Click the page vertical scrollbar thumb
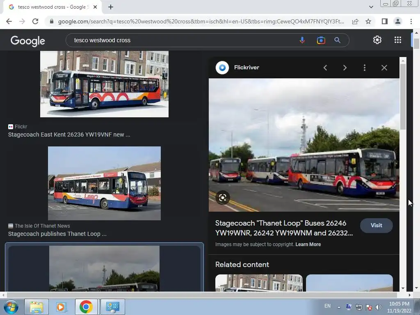The height and width of the screenshot is (315, 420). coord(416,43)
